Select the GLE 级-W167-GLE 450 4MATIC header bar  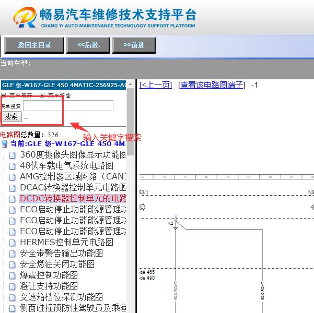click(64, 85)
